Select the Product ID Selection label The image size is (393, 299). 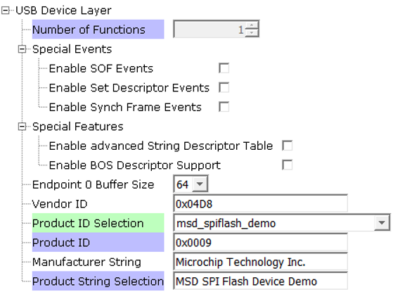(x=98, y=223)
